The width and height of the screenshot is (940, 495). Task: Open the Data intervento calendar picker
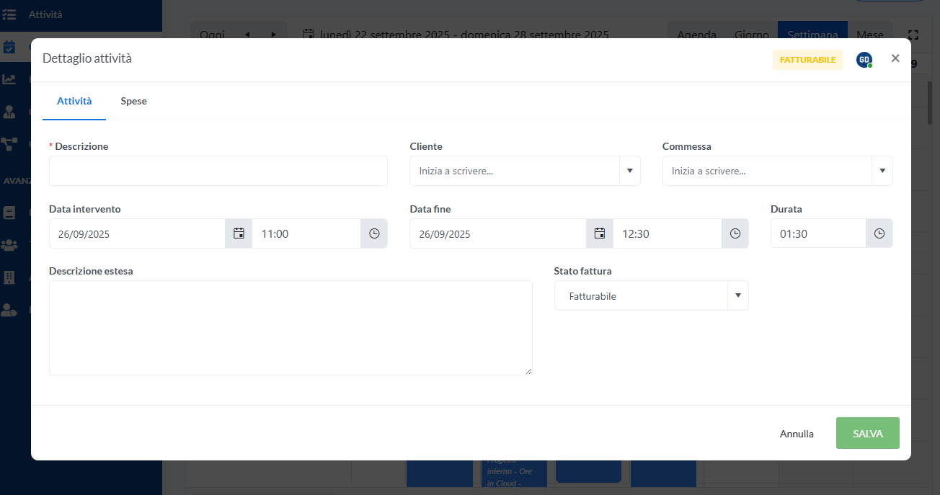pos(239,233)
